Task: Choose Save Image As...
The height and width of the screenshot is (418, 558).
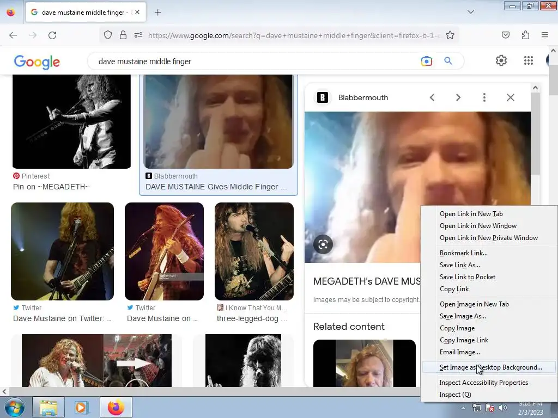Action: point(463,316)
